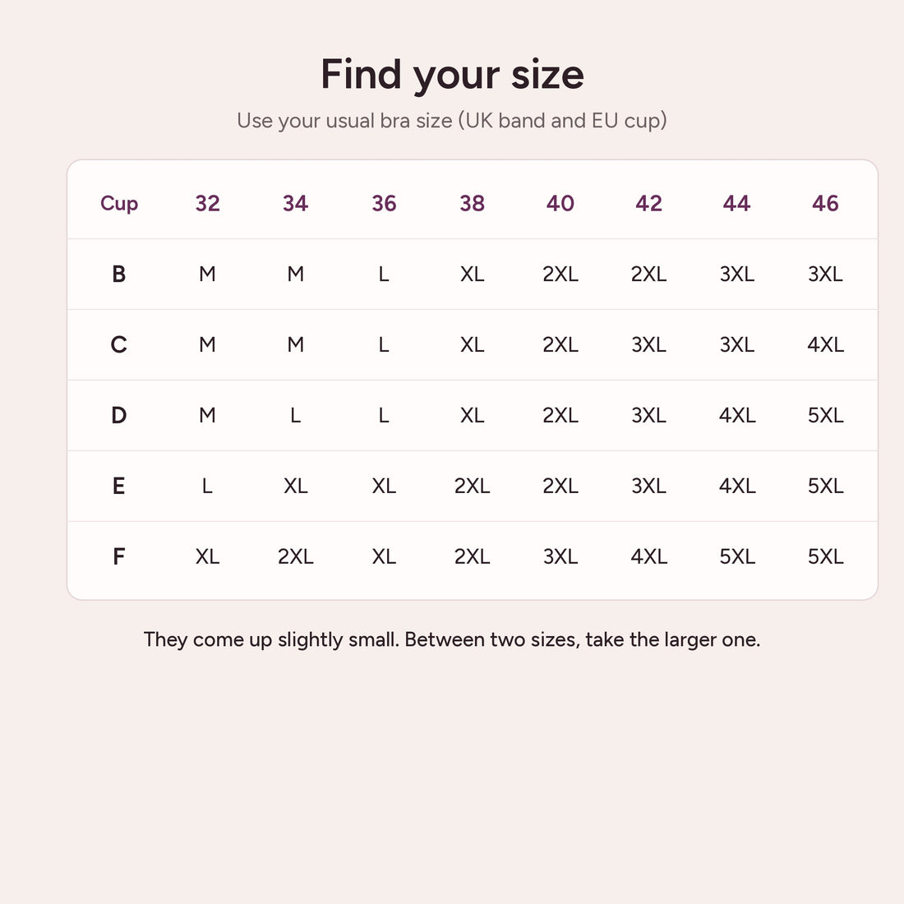
Task: Select cup E row label
Action: point(119,486)
